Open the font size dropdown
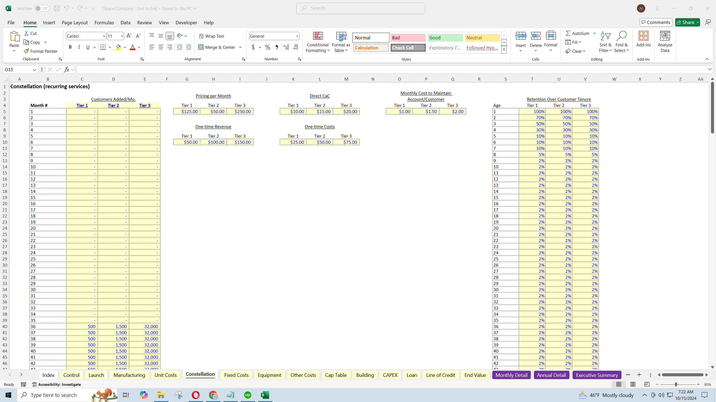The width and height of the screenshot is (716, 402). (x=122, y=36)
